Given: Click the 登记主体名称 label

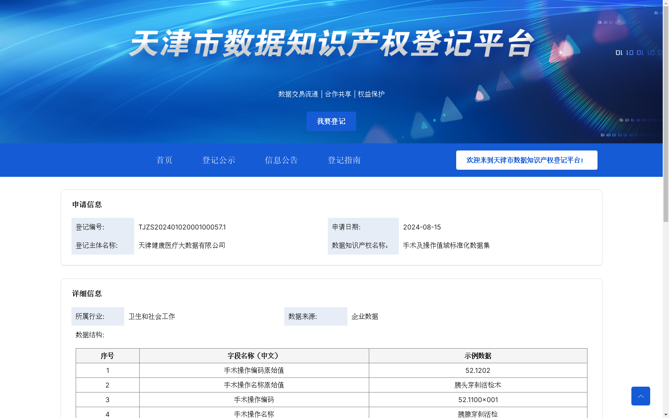Looking at the screenshot, I should (x=97, y=245).
